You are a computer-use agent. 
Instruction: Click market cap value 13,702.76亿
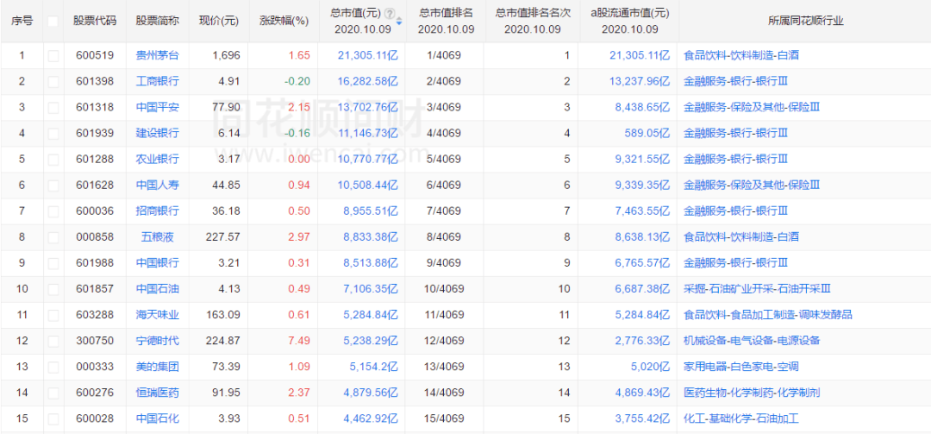pos(367,108)
